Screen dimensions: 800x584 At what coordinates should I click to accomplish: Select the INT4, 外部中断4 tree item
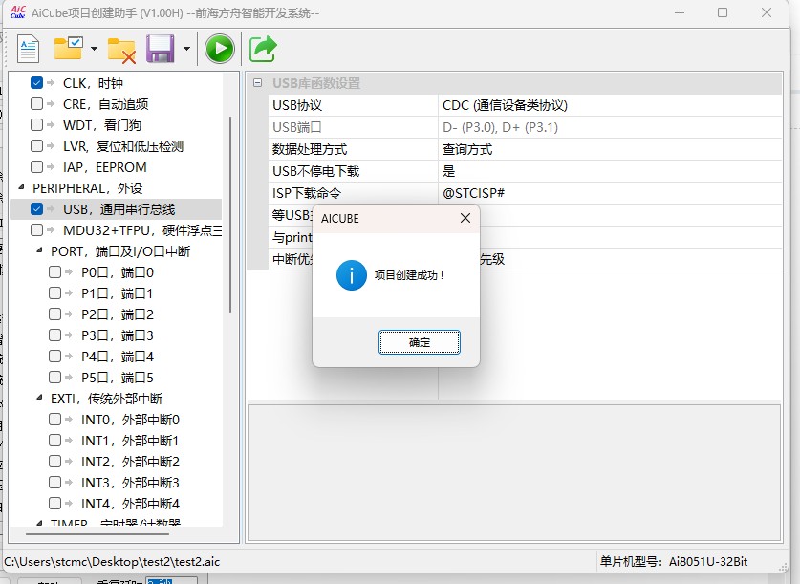point(130,504)
